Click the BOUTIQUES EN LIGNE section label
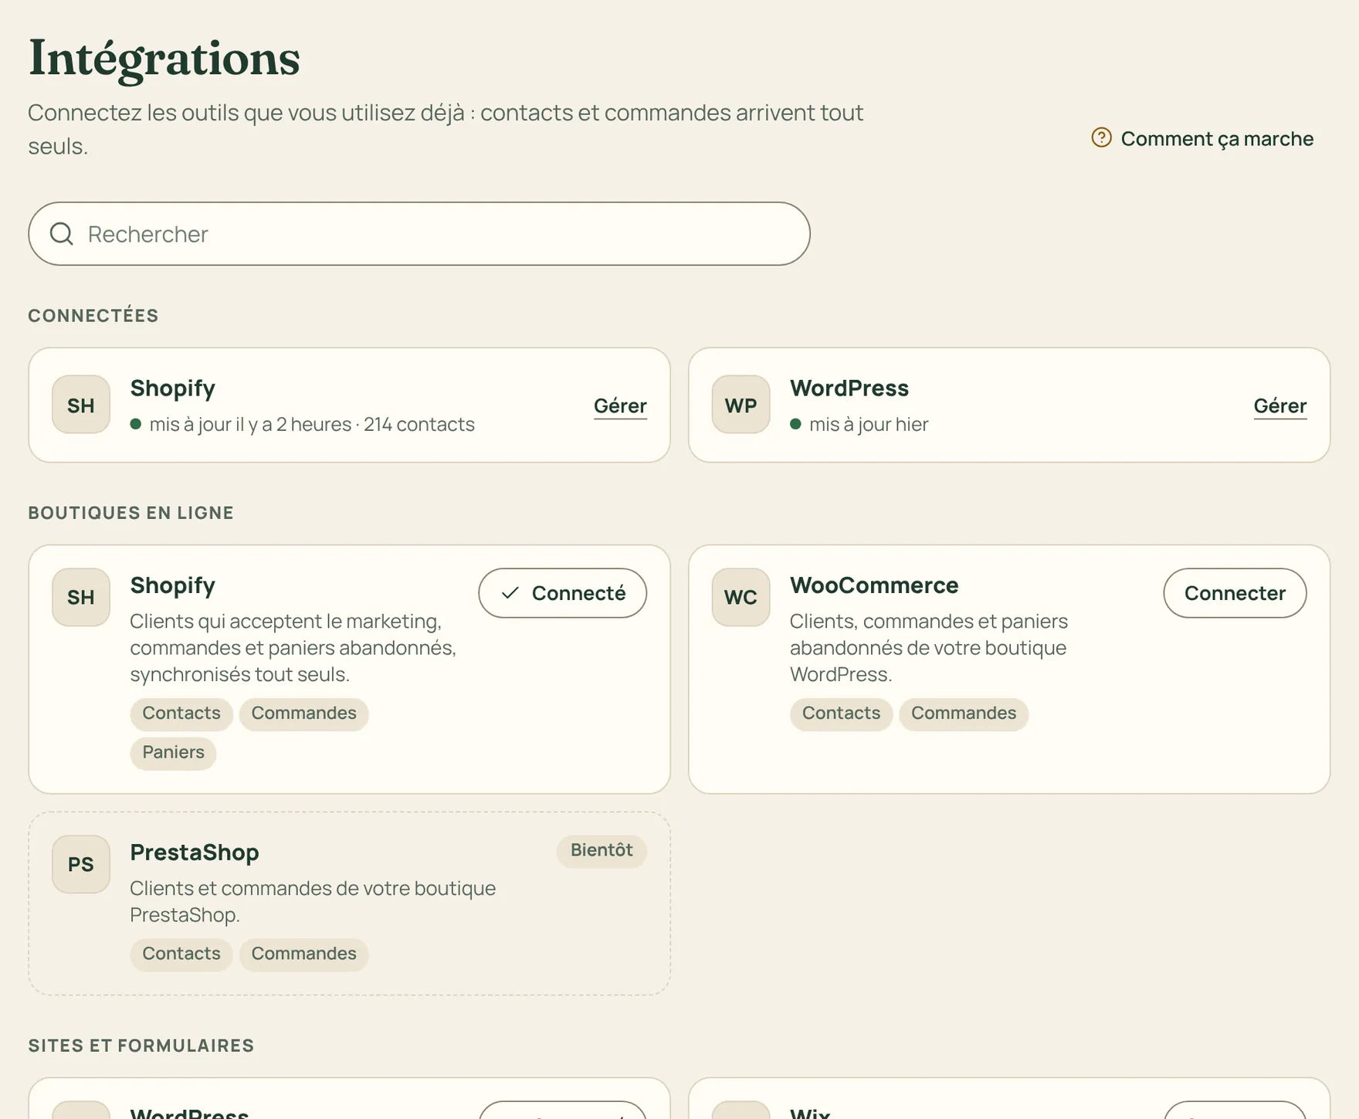Screen dimensions: 1359x1119 coord(131,514)
